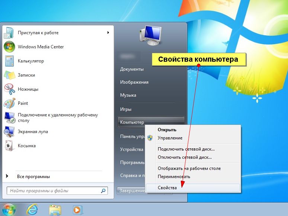The width and height of the screenshot is (288, 216).
Task: Open Документы link in Start menu
Action: [x=132, y=69]
